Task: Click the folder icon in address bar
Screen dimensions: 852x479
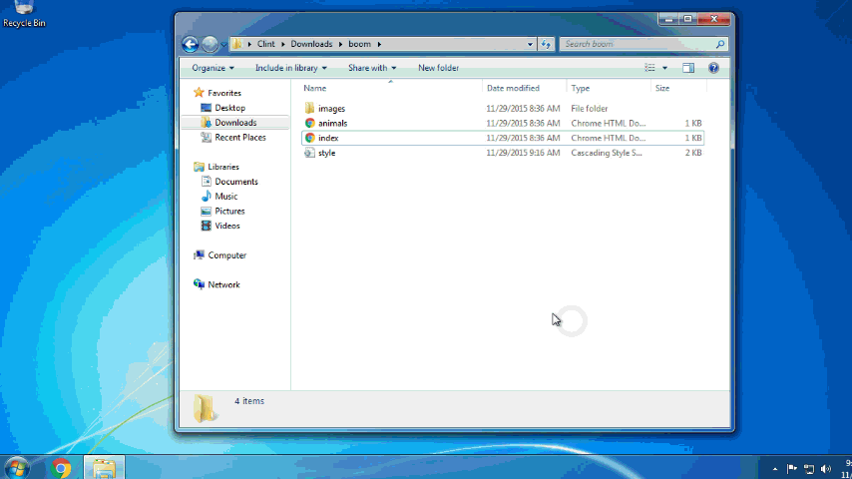Action: tap(236, 44)
